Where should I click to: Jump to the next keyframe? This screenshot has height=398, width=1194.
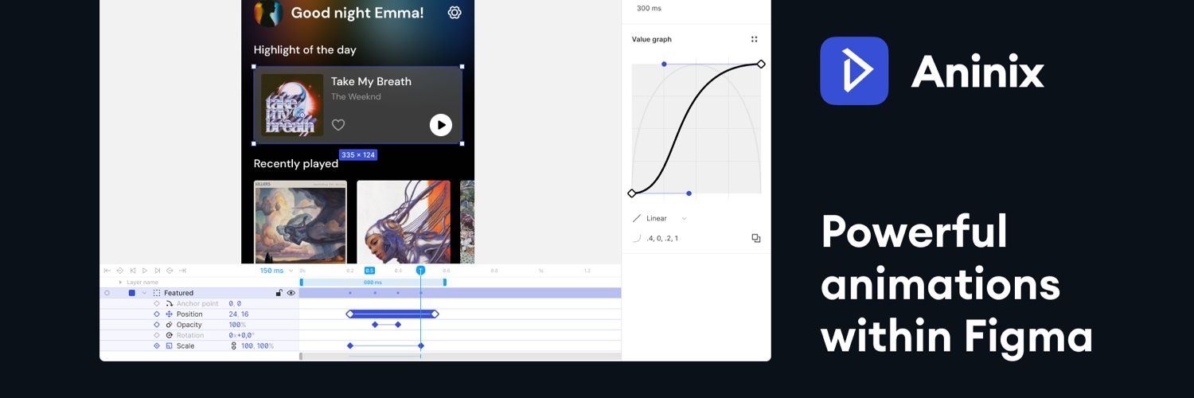coord(170,271)
